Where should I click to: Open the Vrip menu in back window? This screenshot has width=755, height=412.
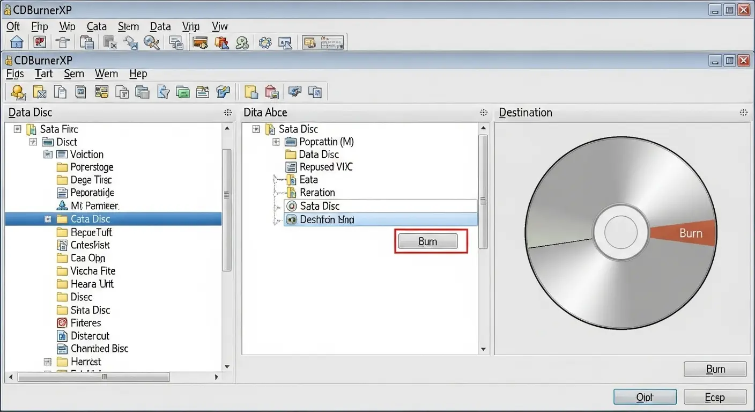[191, 26]
